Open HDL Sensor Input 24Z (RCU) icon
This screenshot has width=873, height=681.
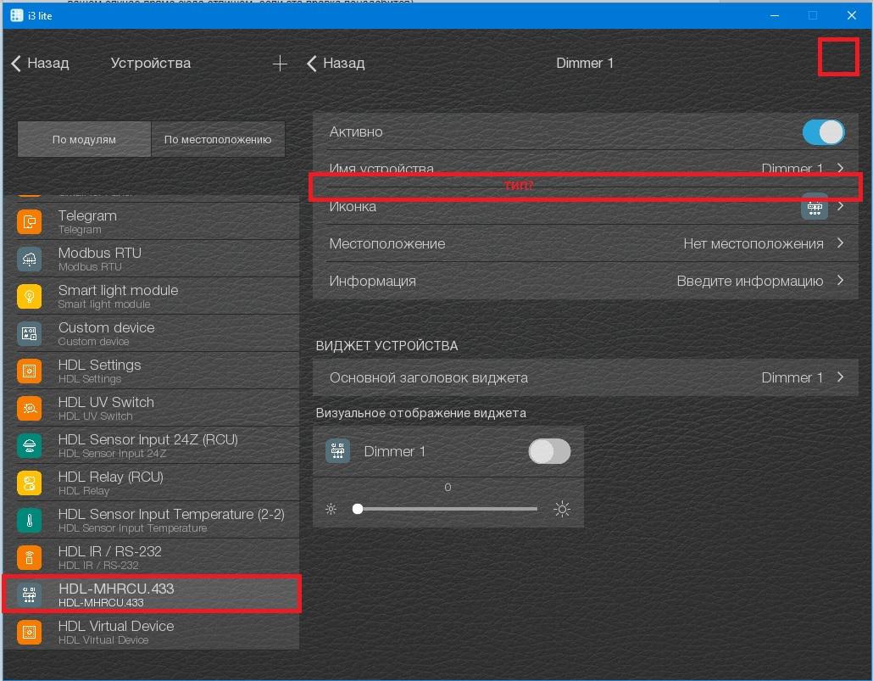pyautogui.click(x=30, y=446)
